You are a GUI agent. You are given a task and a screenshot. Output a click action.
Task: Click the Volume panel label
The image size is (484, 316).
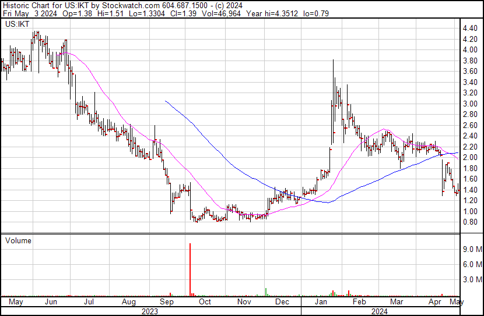(x=17, y=240)
